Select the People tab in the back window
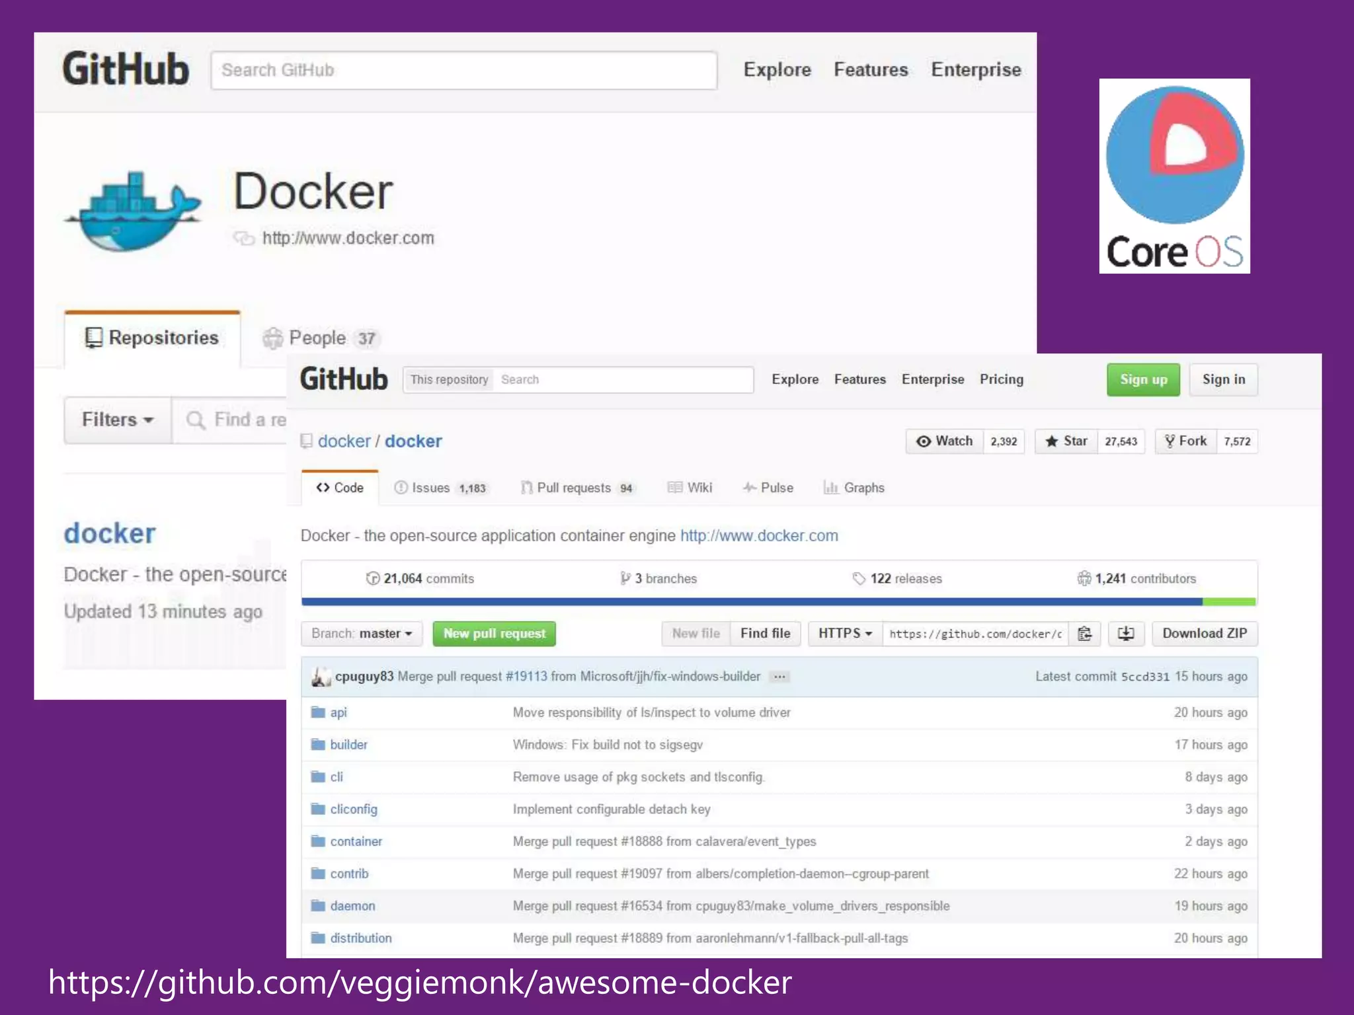Image resolution: width=1354 pixels, height=1015 pixels. [321, 338]
